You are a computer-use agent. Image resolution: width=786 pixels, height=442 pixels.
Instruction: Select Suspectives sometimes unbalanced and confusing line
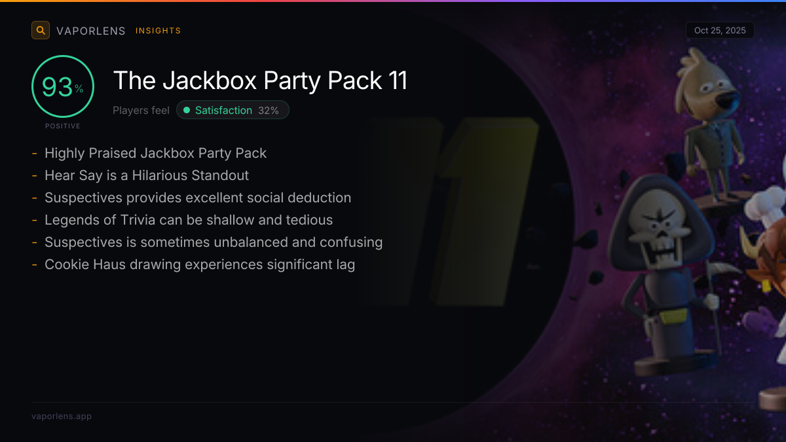coord(214,242)
